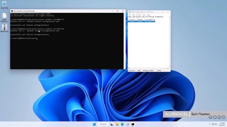The image size is (227, 127).
Task: Maximize the Command Prompt window
Action: (x=117, y=11)
